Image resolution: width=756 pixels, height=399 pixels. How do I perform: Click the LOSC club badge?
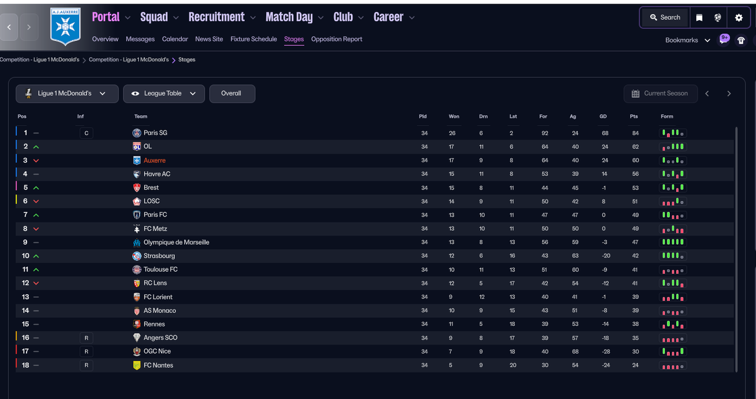(x=136, y=201)
